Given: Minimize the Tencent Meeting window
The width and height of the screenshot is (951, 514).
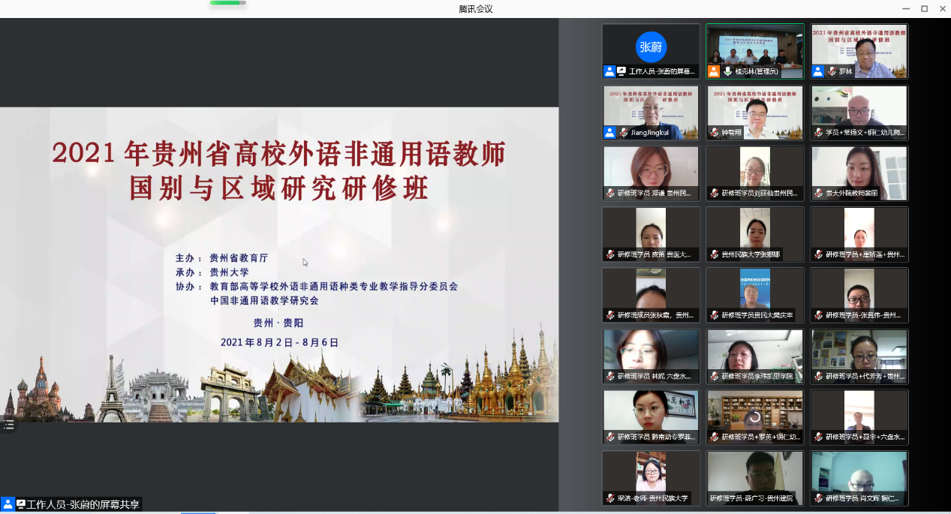Looking at the screenshot, I should (x=905, y=9).
